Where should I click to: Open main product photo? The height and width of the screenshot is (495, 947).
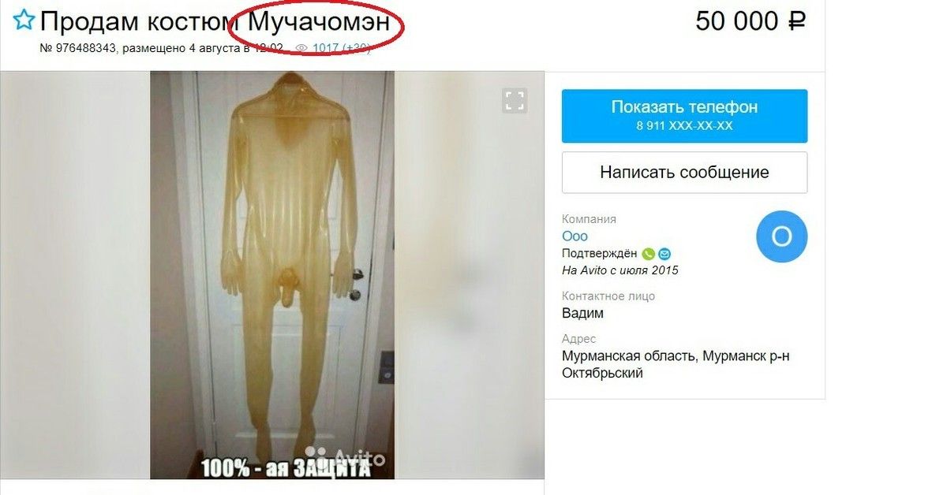pos(272,274)
